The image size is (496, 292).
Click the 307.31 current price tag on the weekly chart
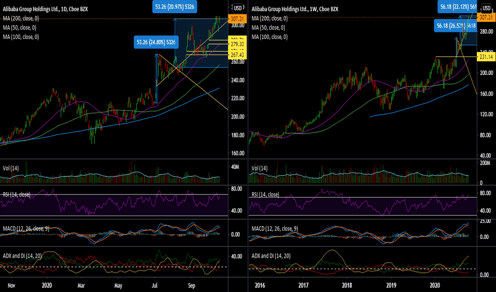pos(486,18)
